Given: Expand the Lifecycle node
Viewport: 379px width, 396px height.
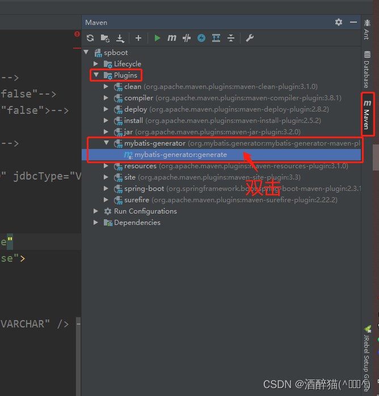Looking at the screenshot, I should click(96, 63).
